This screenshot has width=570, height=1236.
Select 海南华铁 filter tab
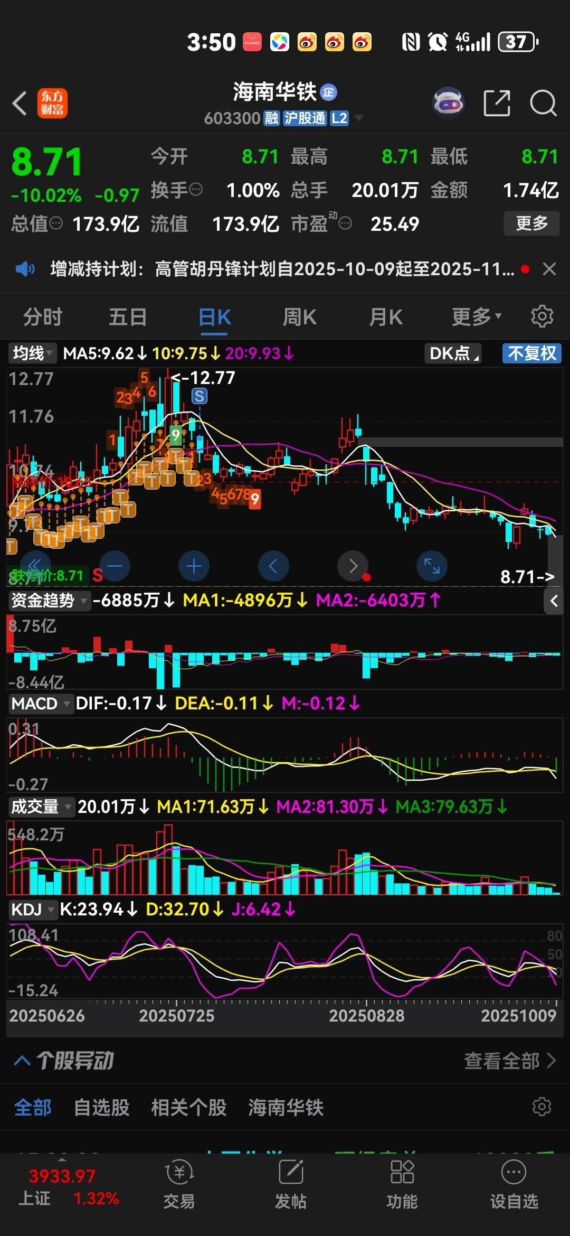tap(286, 1107)
